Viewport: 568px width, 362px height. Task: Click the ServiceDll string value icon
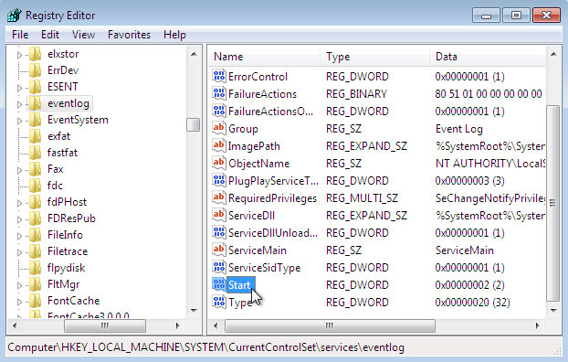tap(219, 215)
